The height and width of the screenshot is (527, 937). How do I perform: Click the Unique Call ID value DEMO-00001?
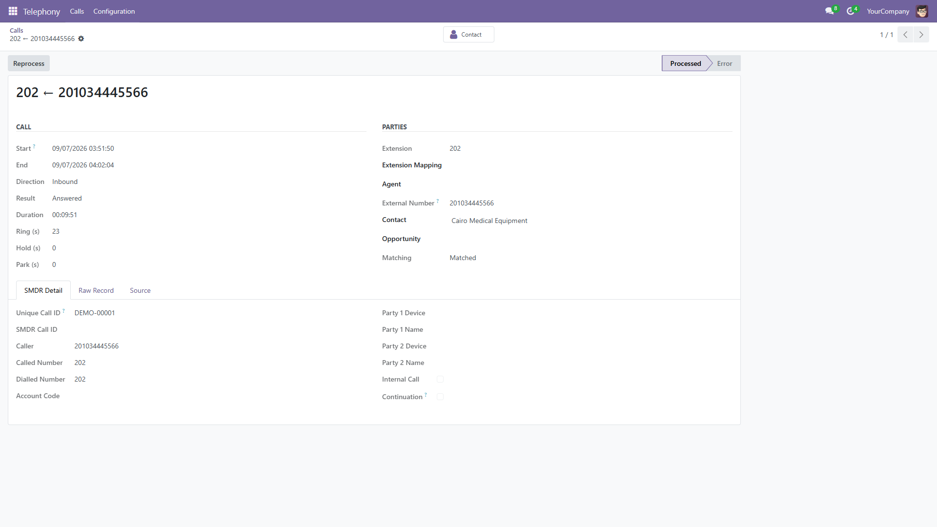point(95,313)
